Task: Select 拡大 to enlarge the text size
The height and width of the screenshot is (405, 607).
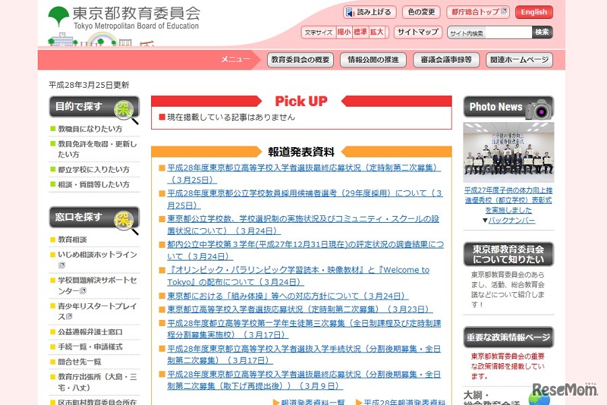Action: pos(378,31)
